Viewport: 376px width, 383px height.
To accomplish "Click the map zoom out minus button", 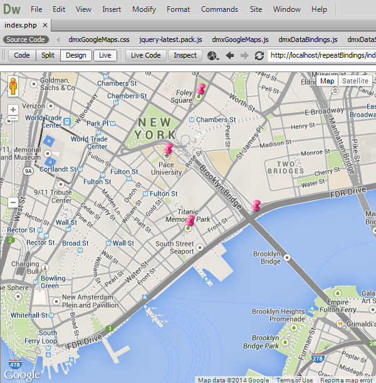I will 13,202.
